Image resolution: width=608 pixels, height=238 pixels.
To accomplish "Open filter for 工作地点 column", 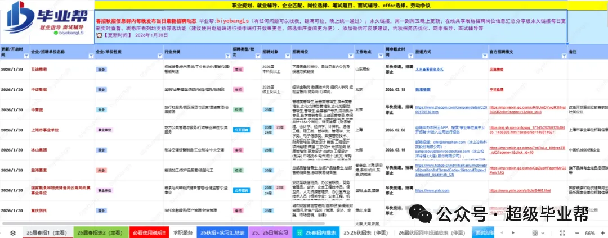I will click(x=380, y=56).
